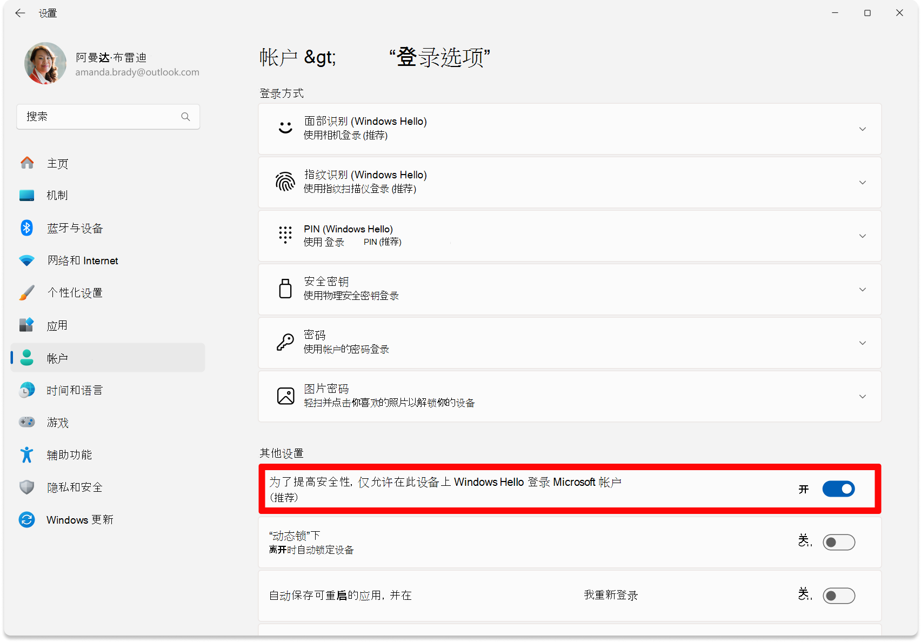
Task: Click the paintbrush icon for 个性化设置
Action: [26, 292]
